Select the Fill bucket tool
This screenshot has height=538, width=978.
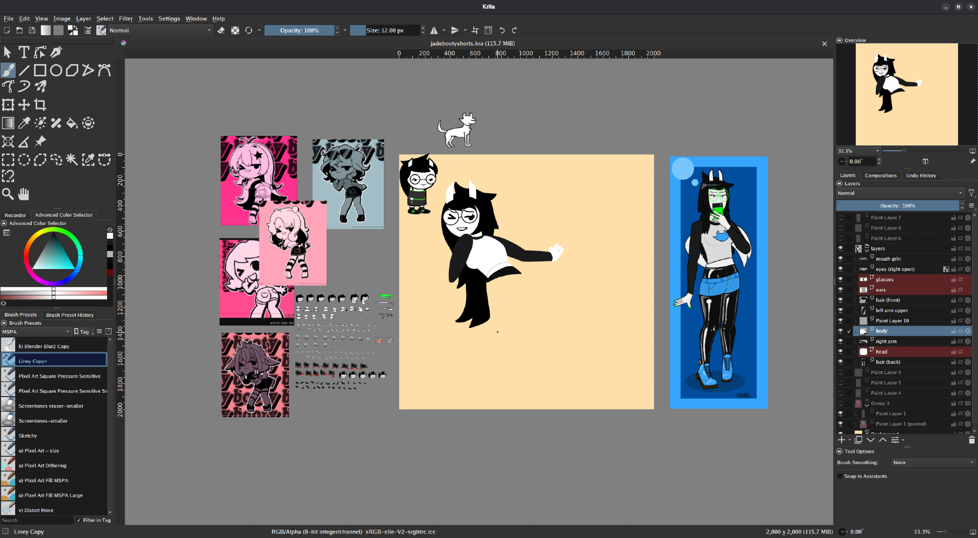72,123
